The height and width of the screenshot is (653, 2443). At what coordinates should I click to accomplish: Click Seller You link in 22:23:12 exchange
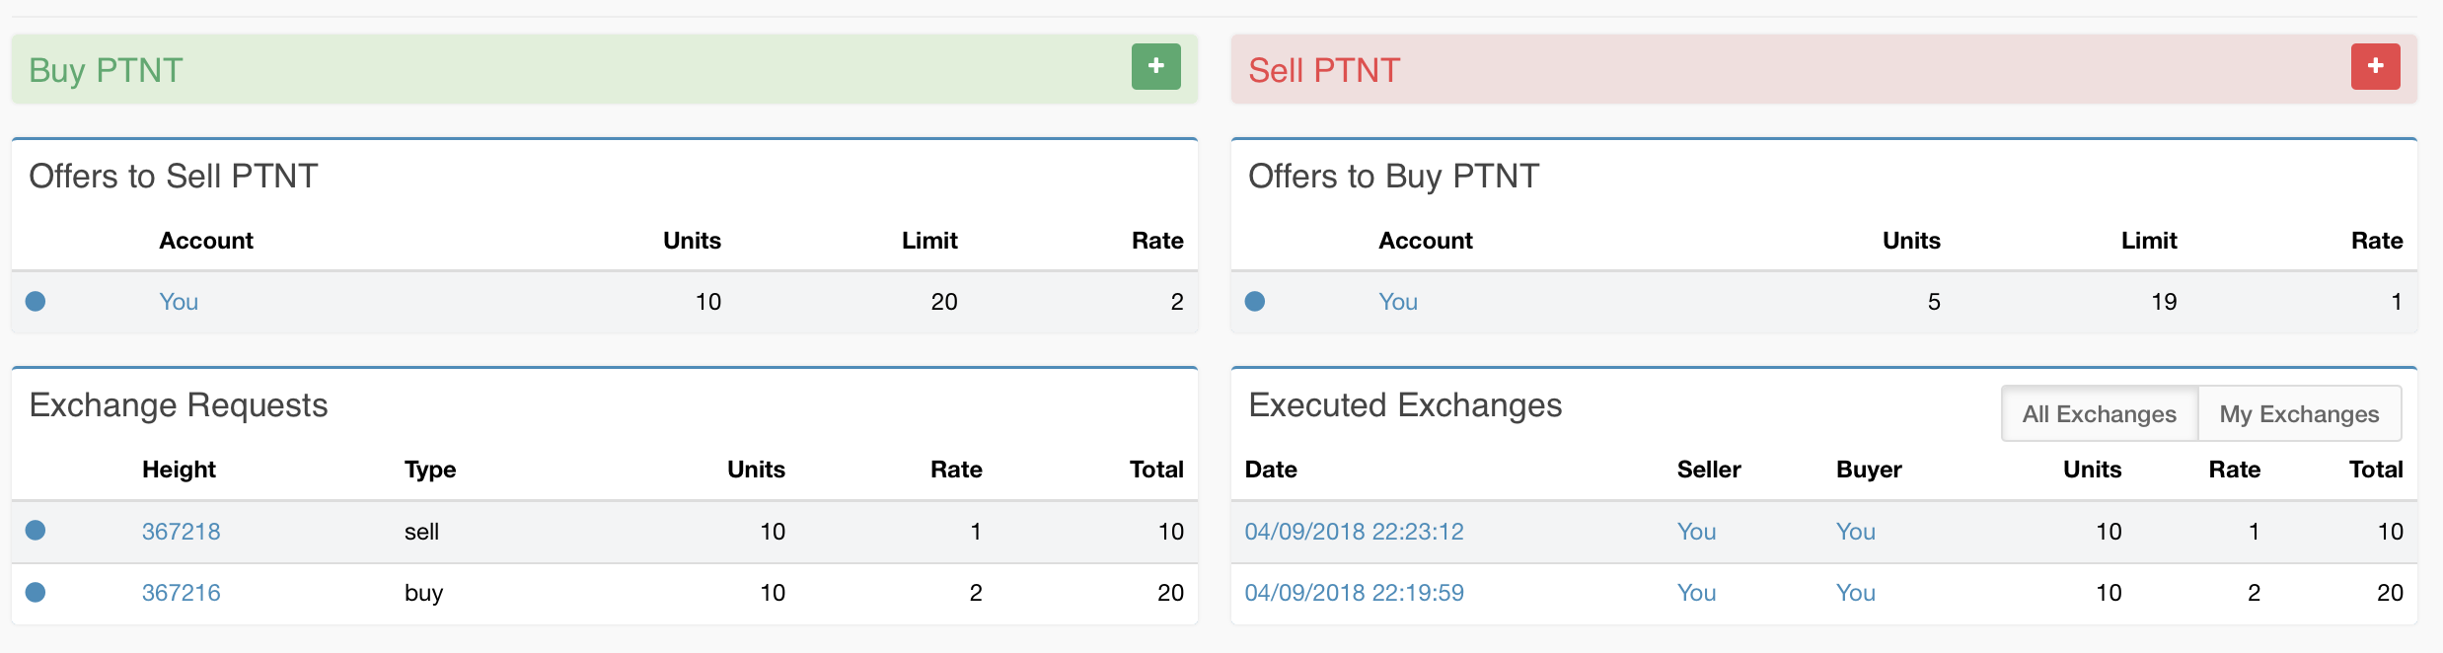coord(1696,532)
